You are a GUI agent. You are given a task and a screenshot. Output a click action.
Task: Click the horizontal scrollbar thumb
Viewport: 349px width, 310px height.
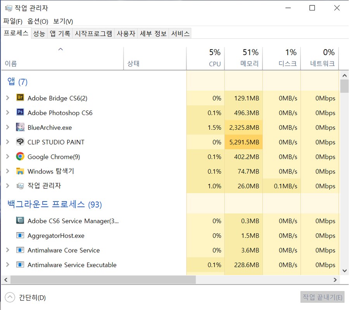tap(103, 280)
